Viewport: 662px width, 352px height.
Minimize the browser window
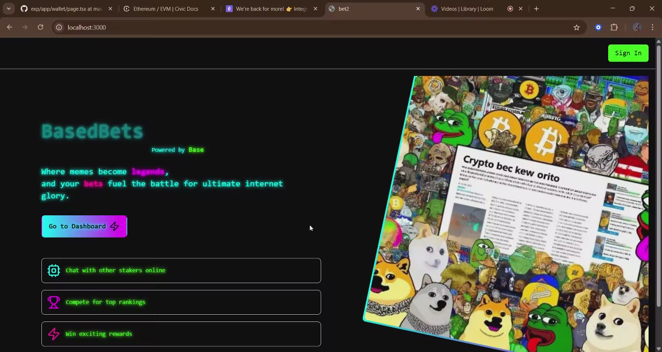point(613,9)
